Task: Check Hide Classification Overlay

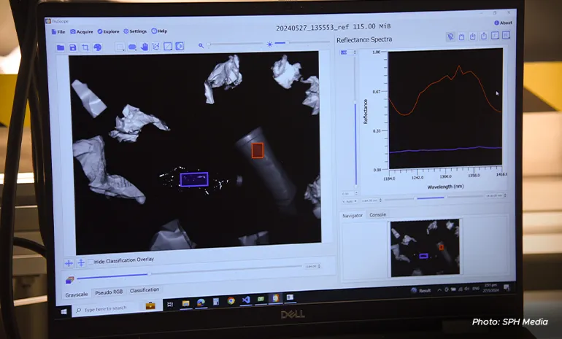Action: pos(91,262)
